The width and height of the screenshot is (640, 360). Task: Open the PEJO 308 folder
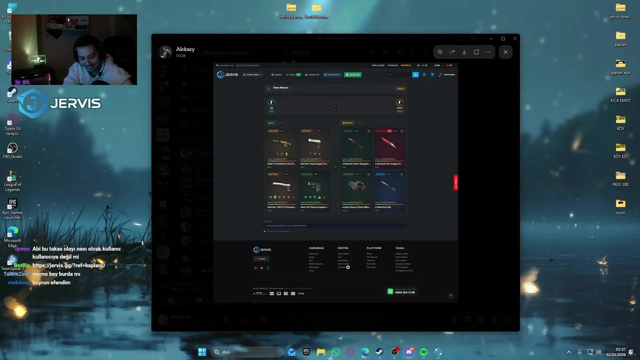tap(620, 178)
